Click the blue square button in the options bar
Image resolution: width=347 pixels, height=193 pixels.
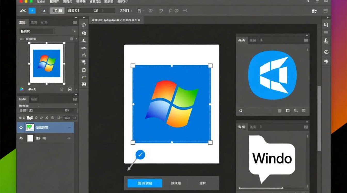click(32, 11)
